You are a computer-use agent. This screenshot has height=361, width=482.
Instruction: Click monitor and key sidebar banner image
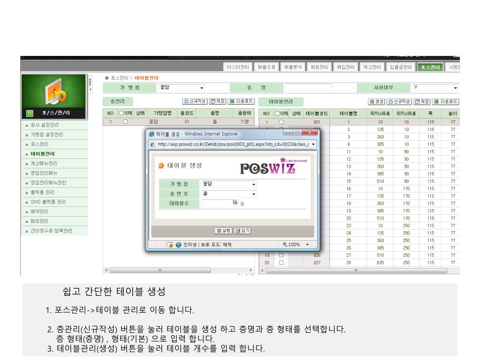click(x=54, y=91)
